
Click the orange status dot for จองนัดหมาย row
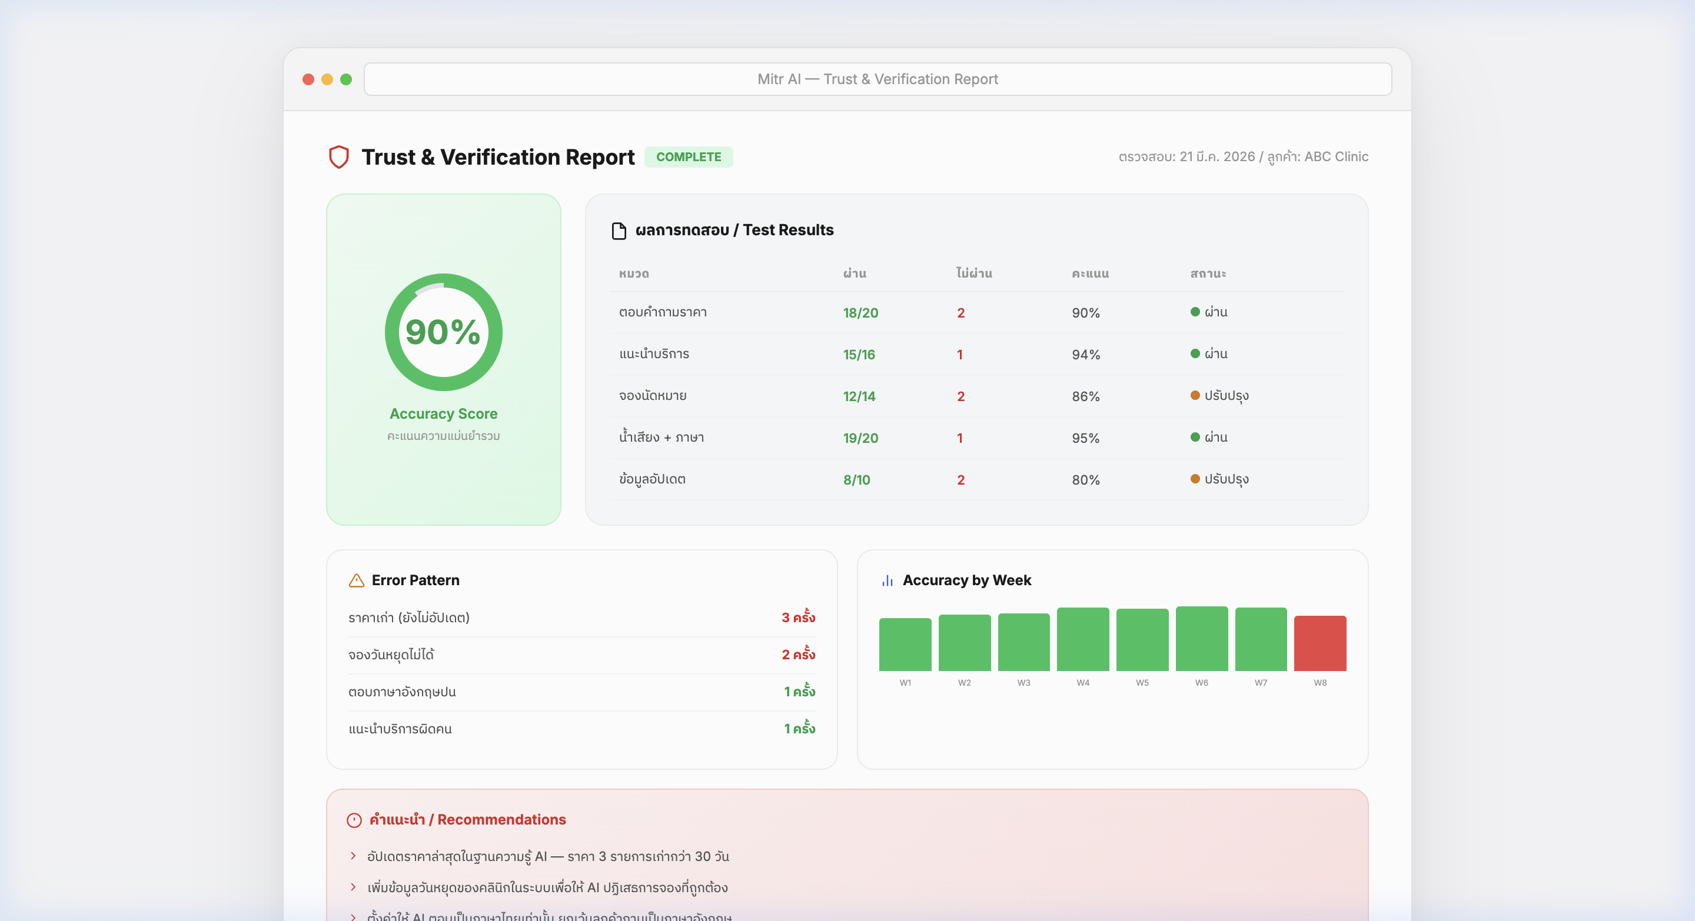pos(1195,395)
